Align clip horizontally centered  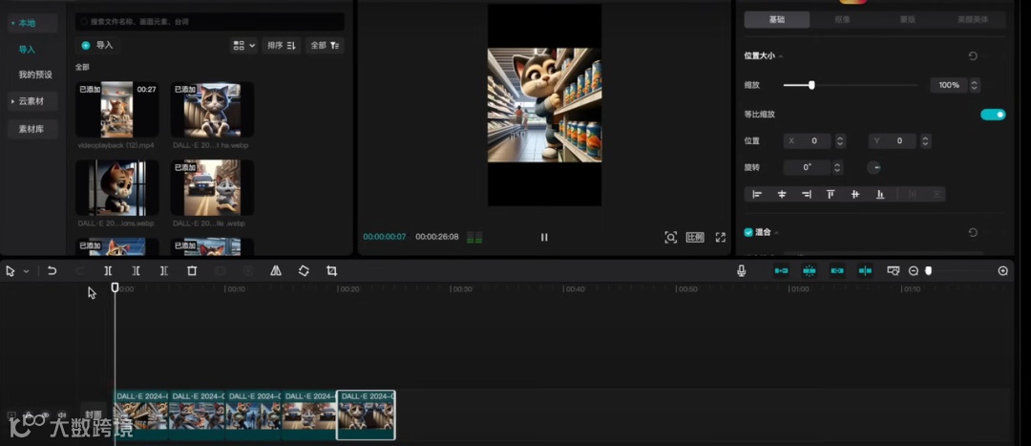(x=782, y=194)
